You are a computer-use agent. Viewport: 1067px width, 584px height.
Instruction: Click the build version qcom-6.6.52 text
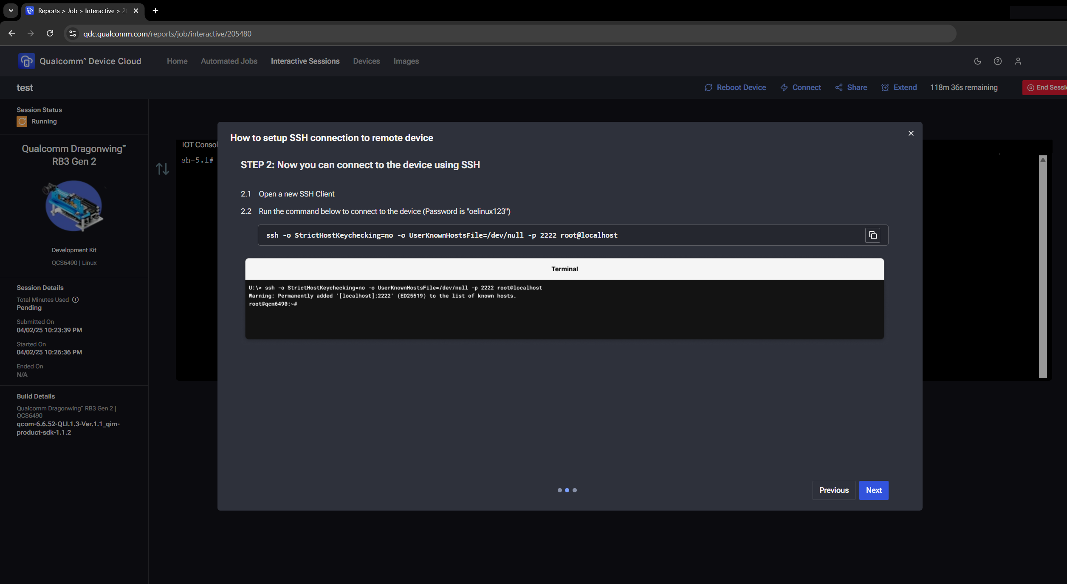tap(68, 428)
